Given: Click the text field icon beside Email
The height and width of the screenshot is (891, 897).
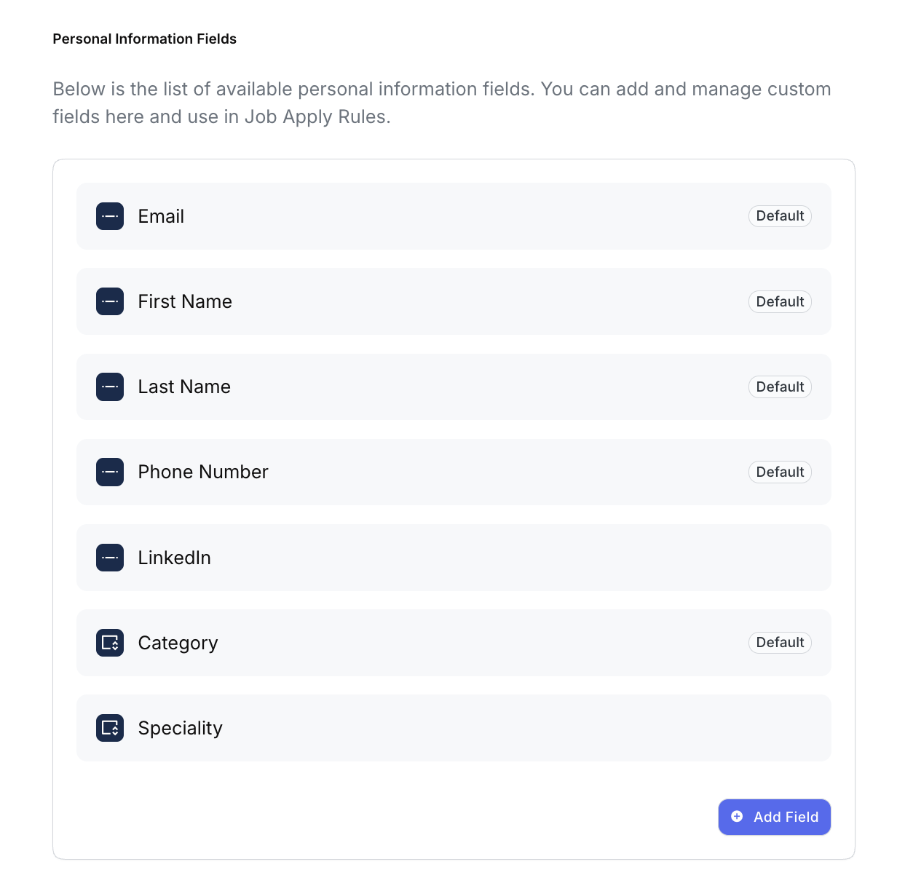Looking at the screenshot, I should tap(110, 216).
